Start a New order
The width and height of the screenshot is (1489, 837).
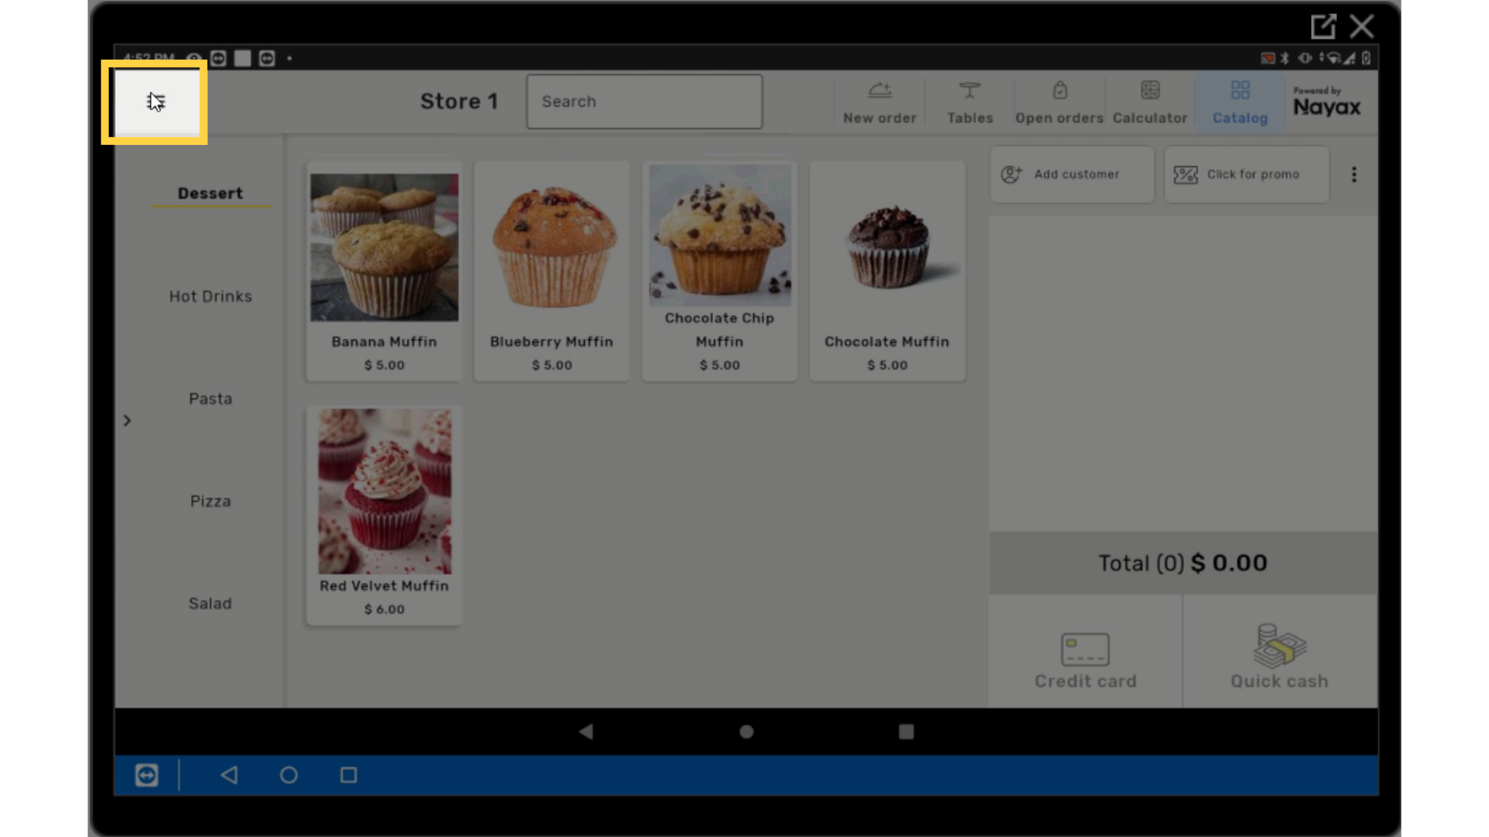[879, 102]
